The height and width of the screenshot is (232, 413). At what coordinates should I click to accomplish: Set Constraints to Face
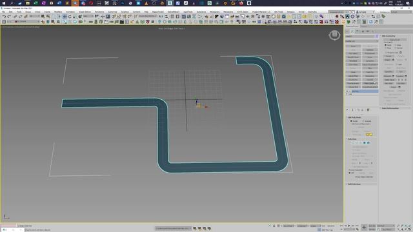click(386, 48)
